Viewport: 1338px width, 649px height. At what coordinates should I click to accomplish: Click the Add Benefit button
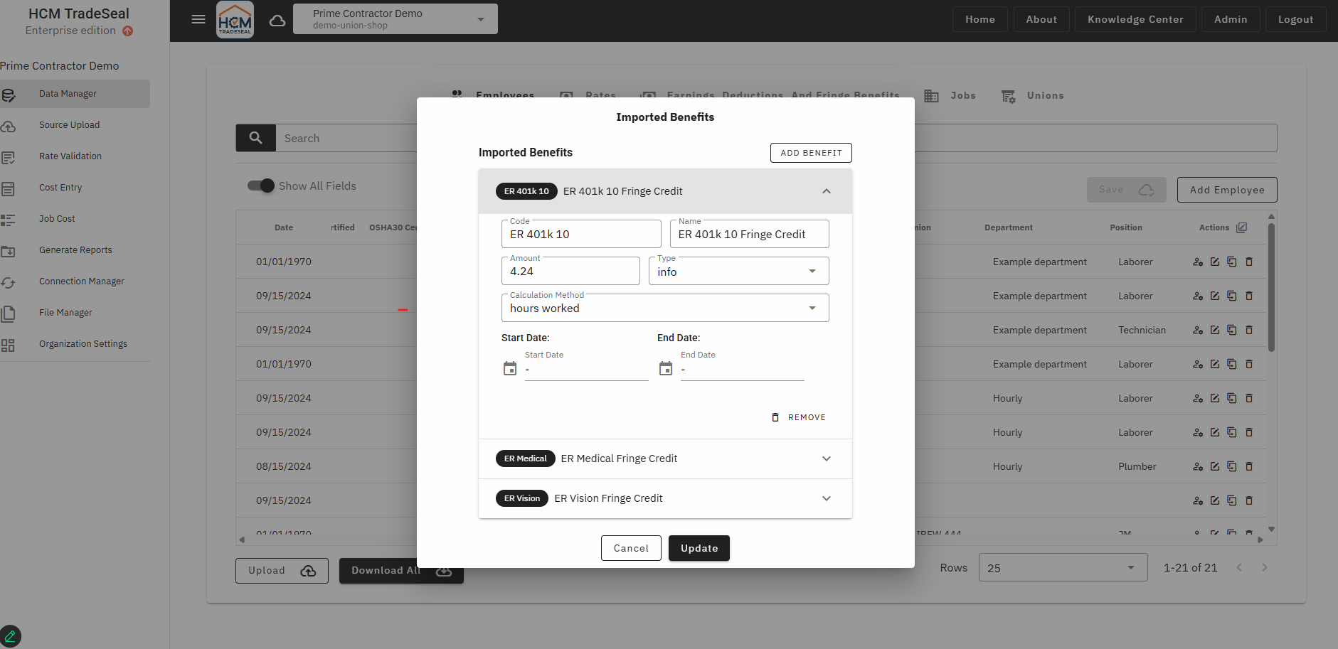point(811,153)
